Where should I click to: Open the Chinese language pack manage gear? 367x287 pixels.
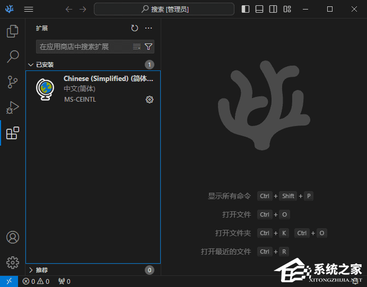pyautogui.click(x=150, y=100)
